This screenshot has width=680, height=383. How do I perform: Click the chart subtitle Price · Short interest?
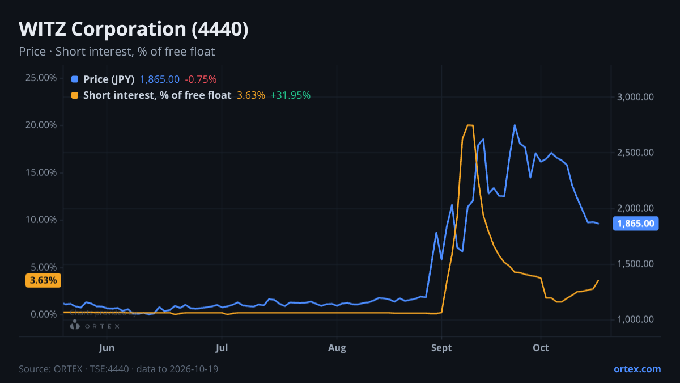[117, 52]
